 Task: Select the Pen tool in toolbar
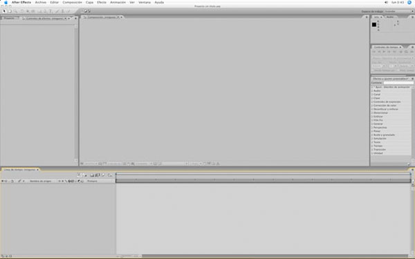45,11
